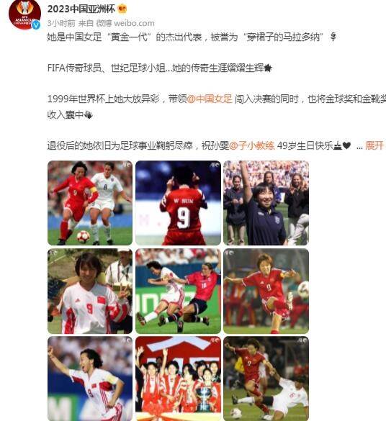
Task: Click the rose emoji ending the first line
Action: 333,37
